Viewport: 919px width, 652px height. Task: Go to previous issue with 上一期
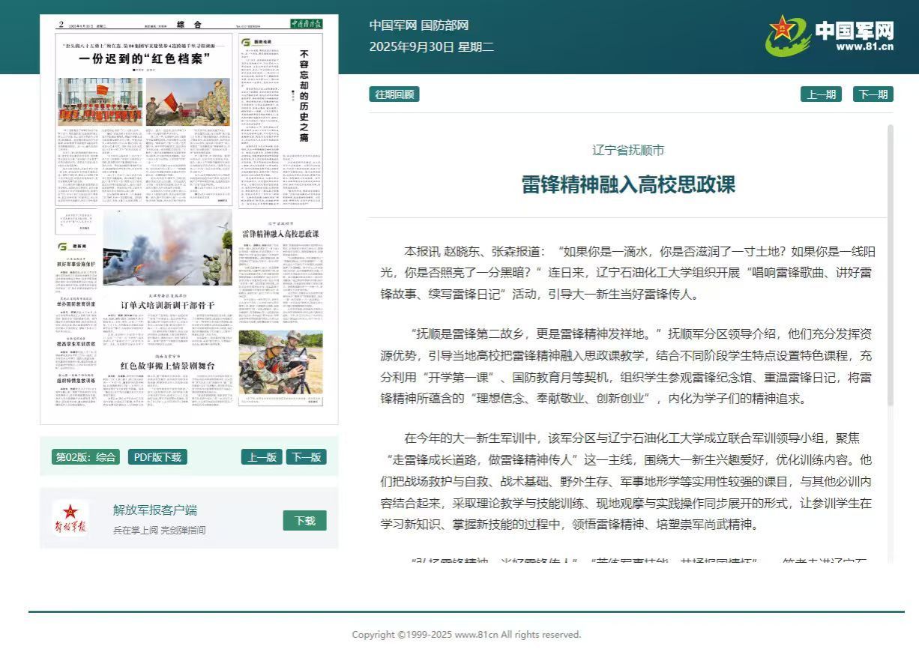[821, 94]
